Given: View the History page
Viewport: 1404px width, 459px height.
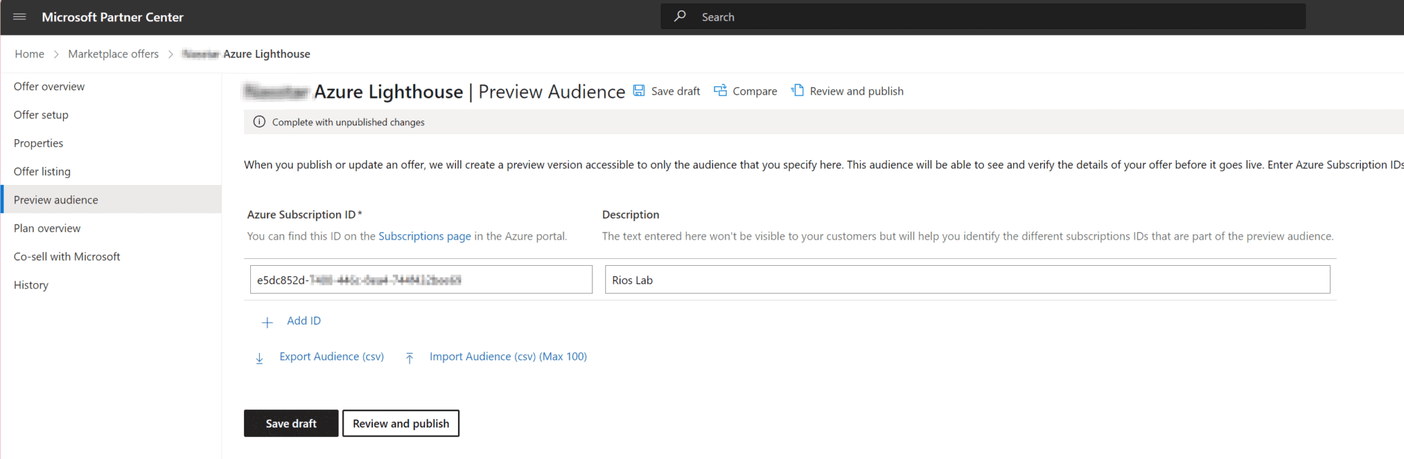Looking at the screenshot, I should pyautogui.click(x=31, y=285).
